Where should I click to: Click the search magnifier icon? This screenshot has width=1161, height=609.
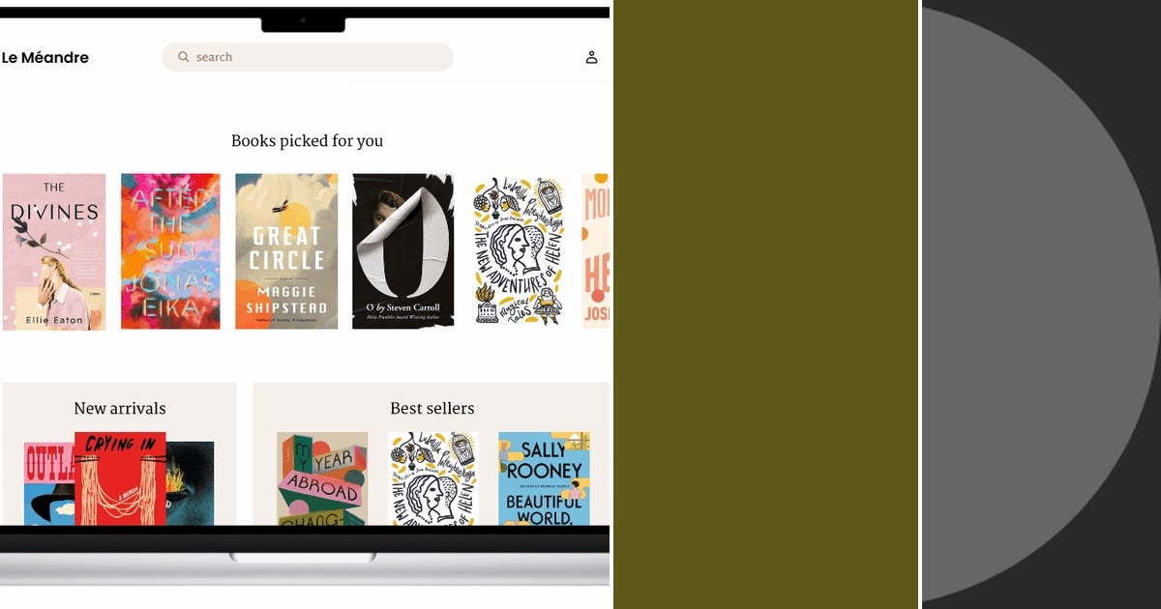coord(183,57)
